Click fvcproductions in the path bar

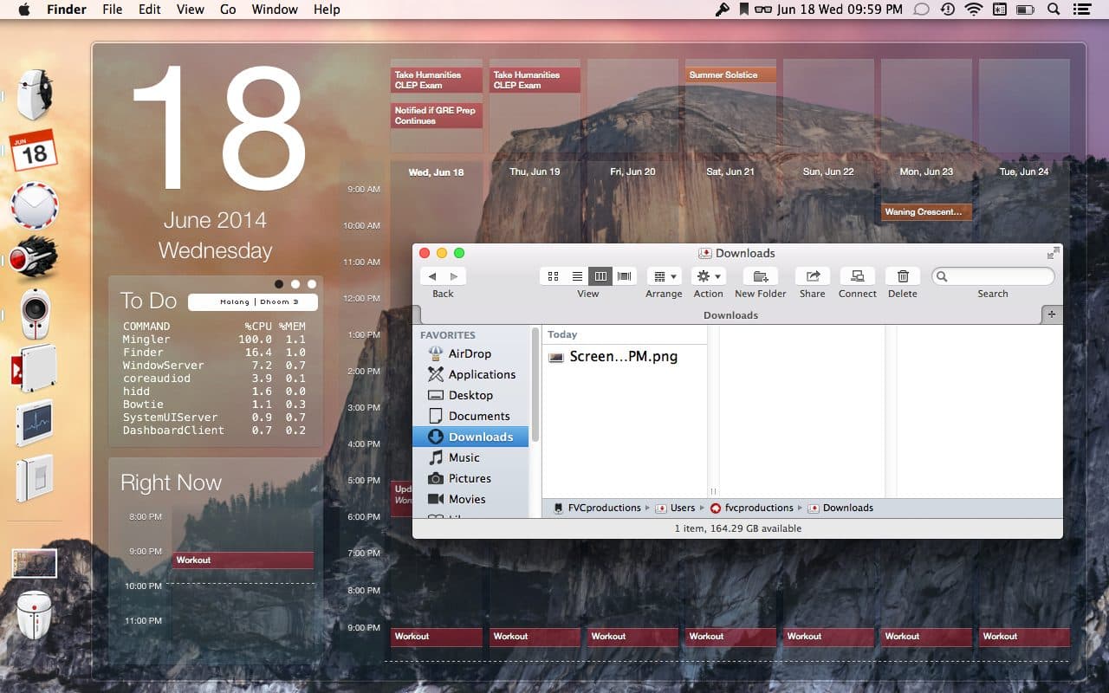(758, 508)
